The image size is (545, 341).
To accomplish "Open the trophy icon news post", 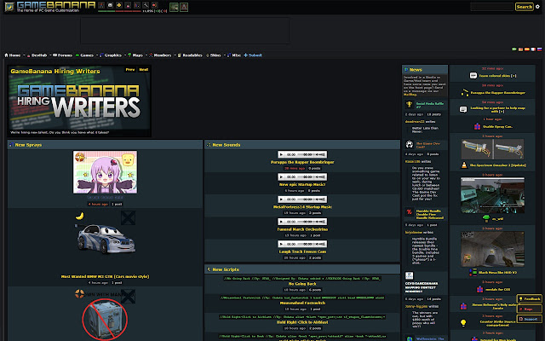I will pyautogui.click(x=409, y=104).
